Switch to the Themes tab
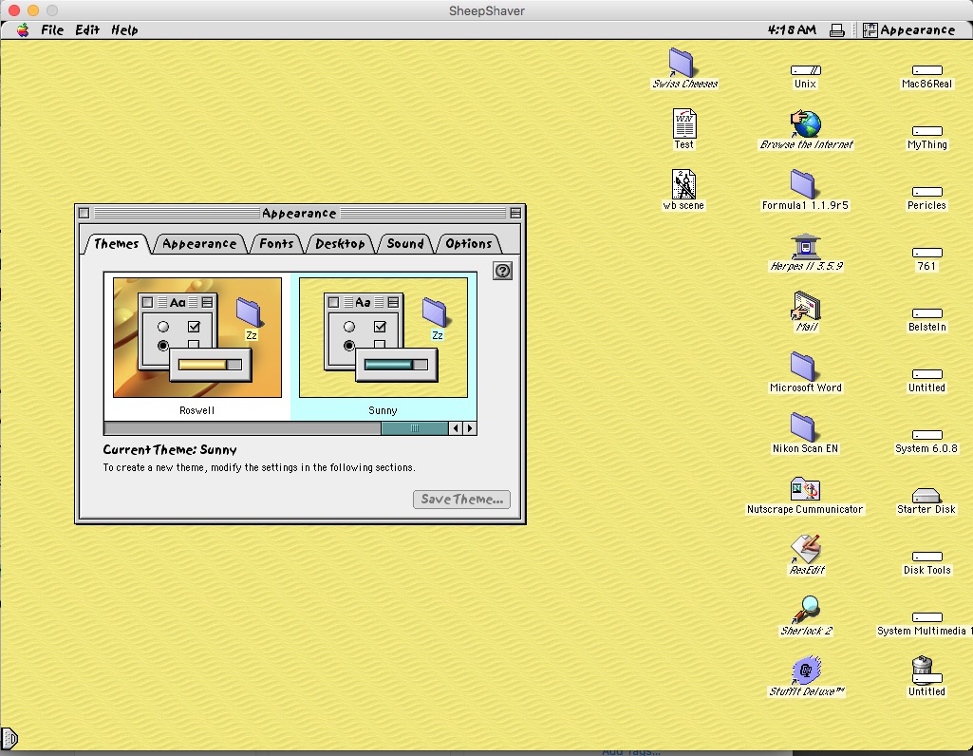Screen dimensions: 973x756 click(x=116, y=244)
